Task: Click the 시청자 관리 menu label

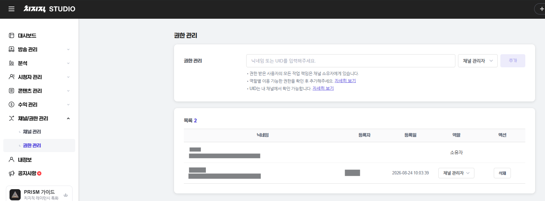Action: 30,77
